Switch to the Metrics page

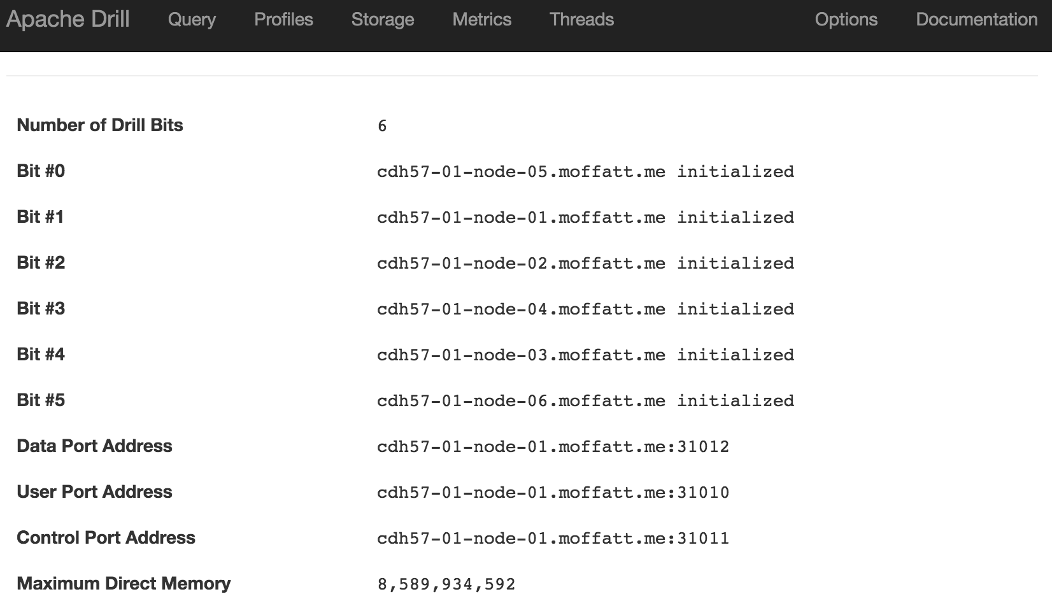tap(481, 20)
